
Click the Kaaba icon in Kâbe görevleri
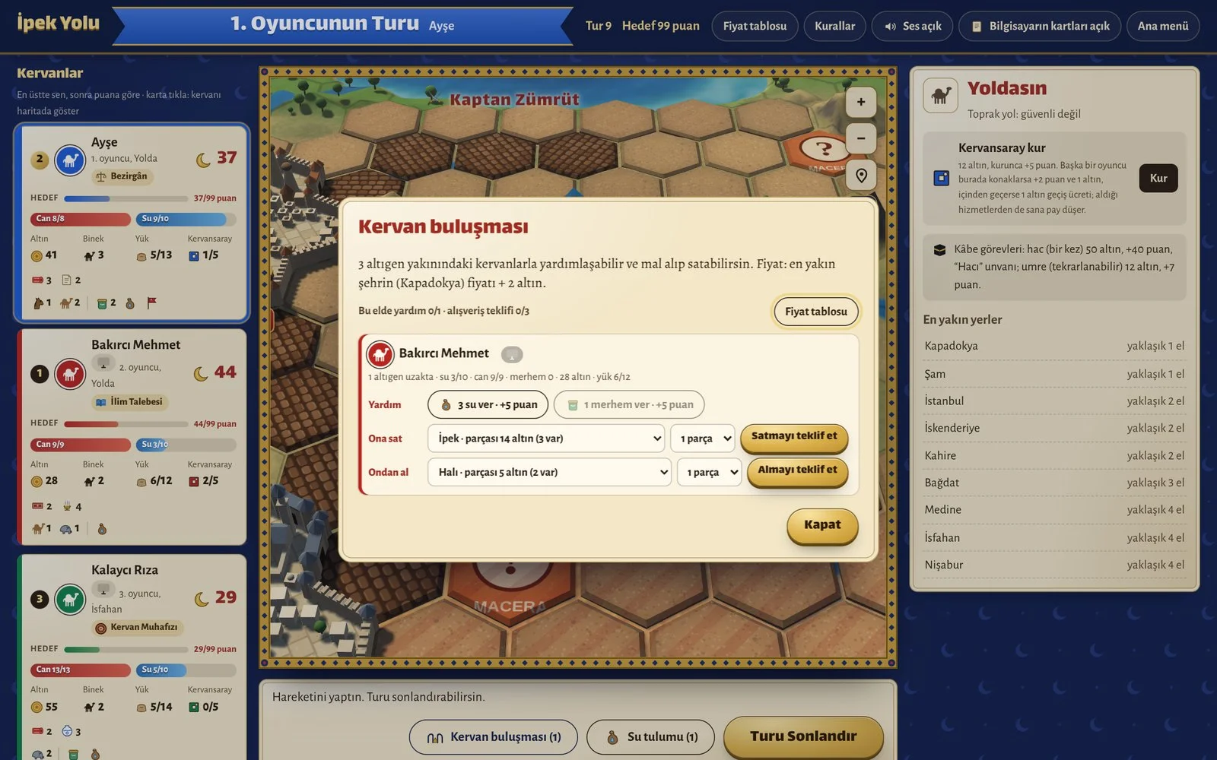939,250
